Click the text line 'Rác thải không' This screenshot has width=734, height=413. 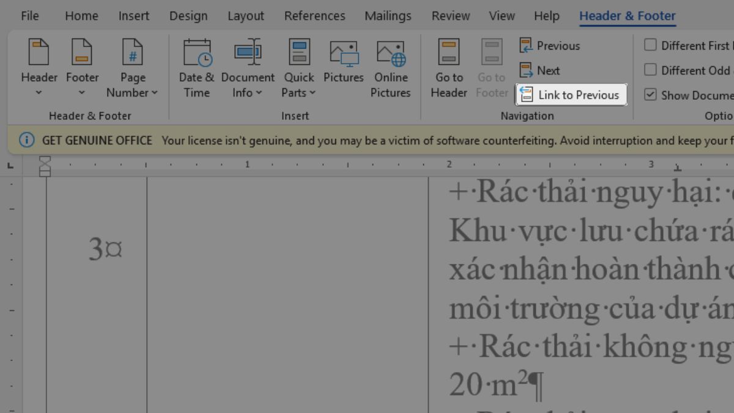(591, 347)
